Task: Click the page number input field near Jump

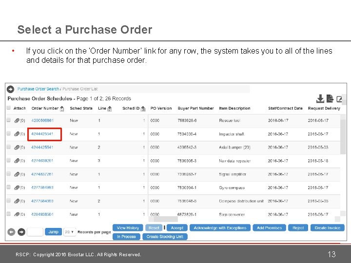Action: pyautogui.click(x=35, y=232)
